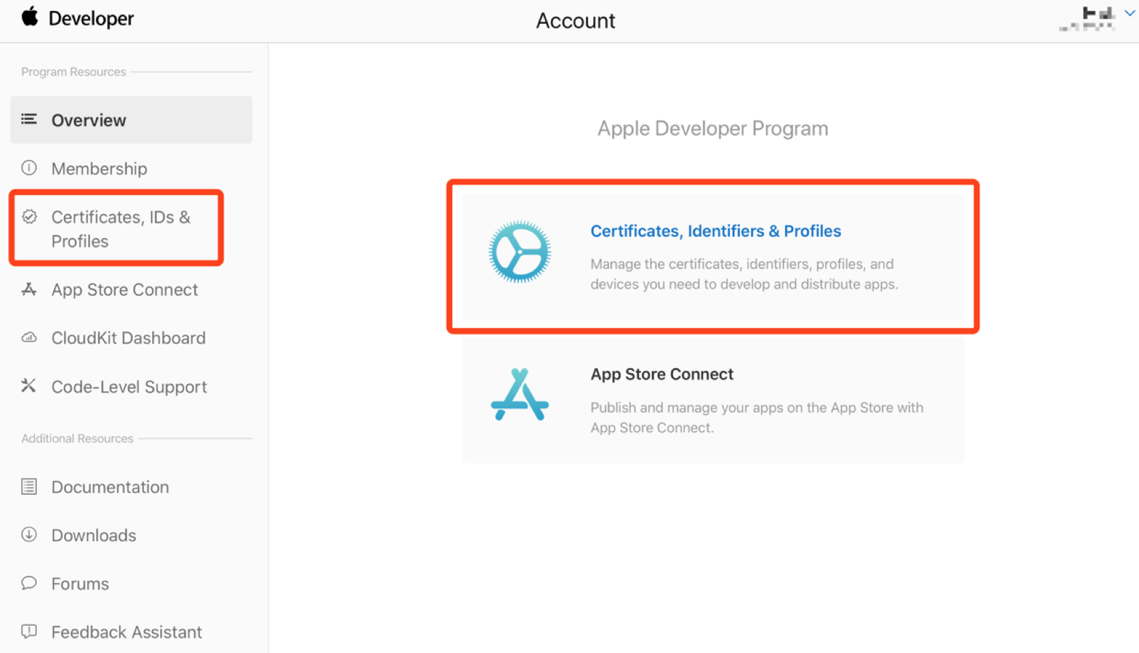Click the Code-Level Support tools icon

(x=29, y=386)
